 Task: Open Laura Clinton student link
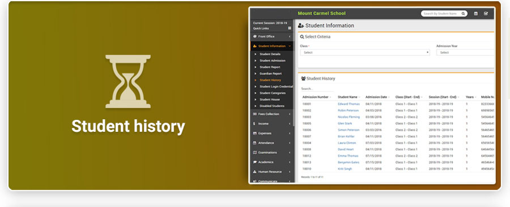coord(347,143)
